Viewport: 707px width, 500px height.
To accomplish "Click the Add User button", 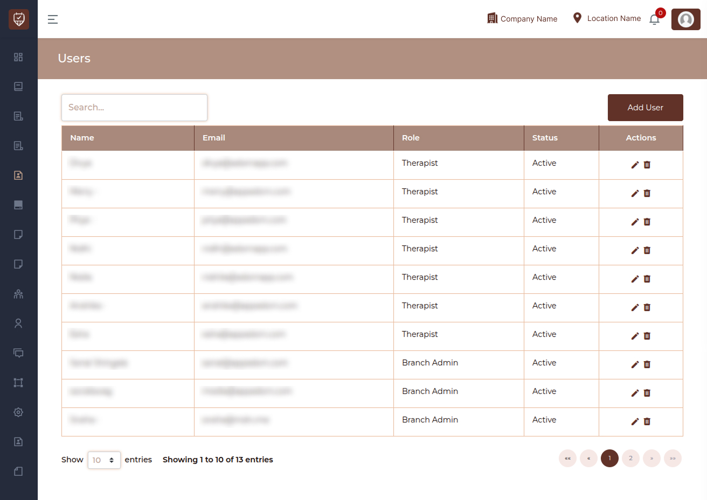I will coord(646,108).
